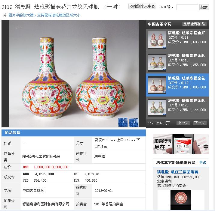This screenshot has width=215, height=211.
Task: Open 清乾隆 矾红三清茶诗碗 link
Action: [178, 172]
